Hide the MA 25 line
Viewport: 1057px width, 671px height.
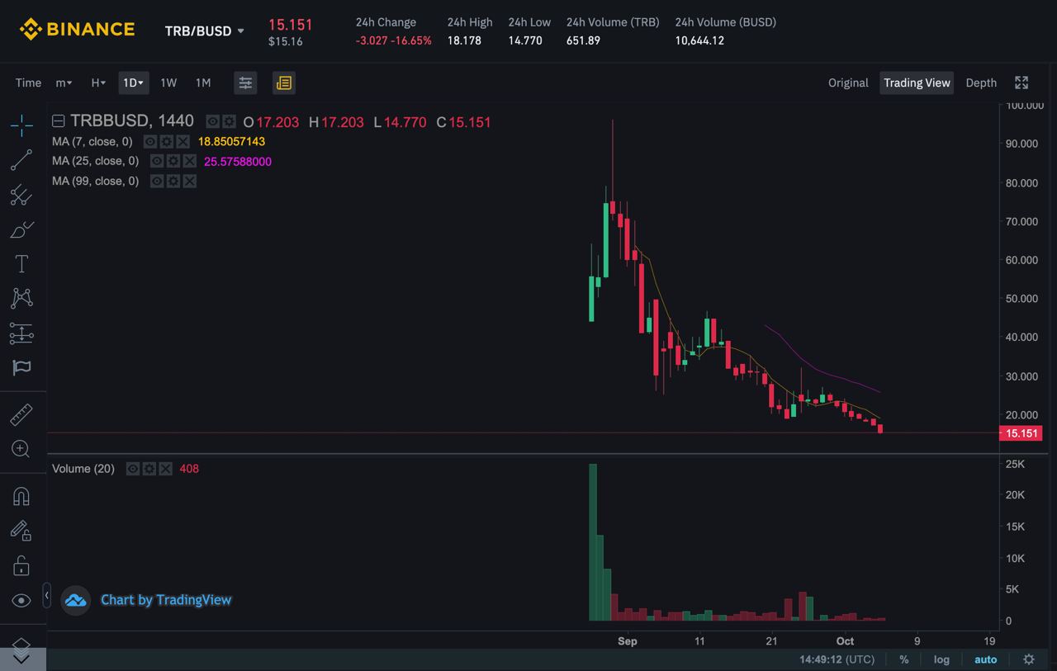(157, 161)
